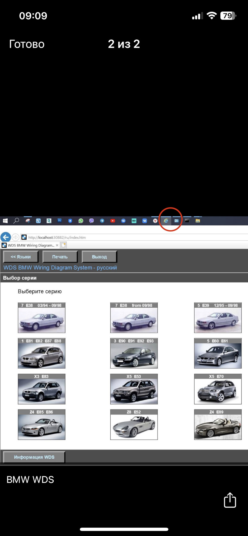
Task: Open Yandex Browser from the taskbar
Action: coord(155,221)
